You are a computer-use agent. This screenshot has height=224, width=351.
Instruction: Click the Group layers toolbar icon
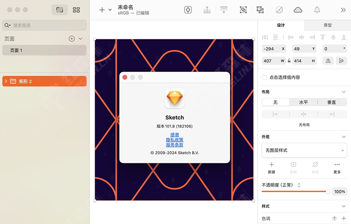[243, 10]
